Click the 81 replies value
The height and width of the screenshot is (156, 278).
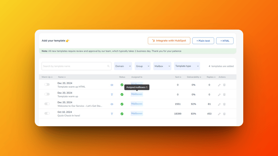(x=209, y=104)
